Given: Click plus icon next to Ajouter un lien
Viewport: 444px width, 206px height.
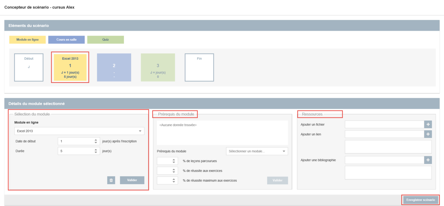Looking at the screenshot, I should (428, 134).
